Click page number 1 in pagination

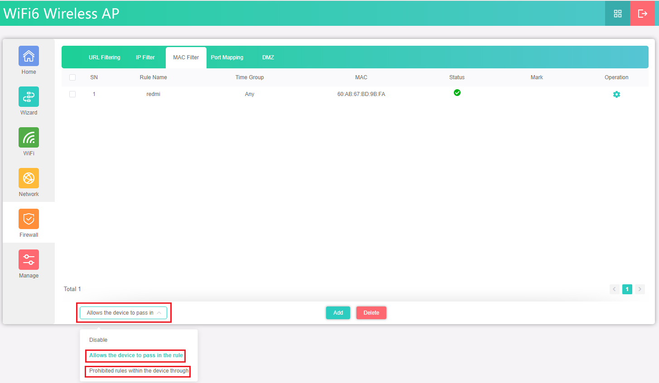pyautogui.click(x=627, y=289)
